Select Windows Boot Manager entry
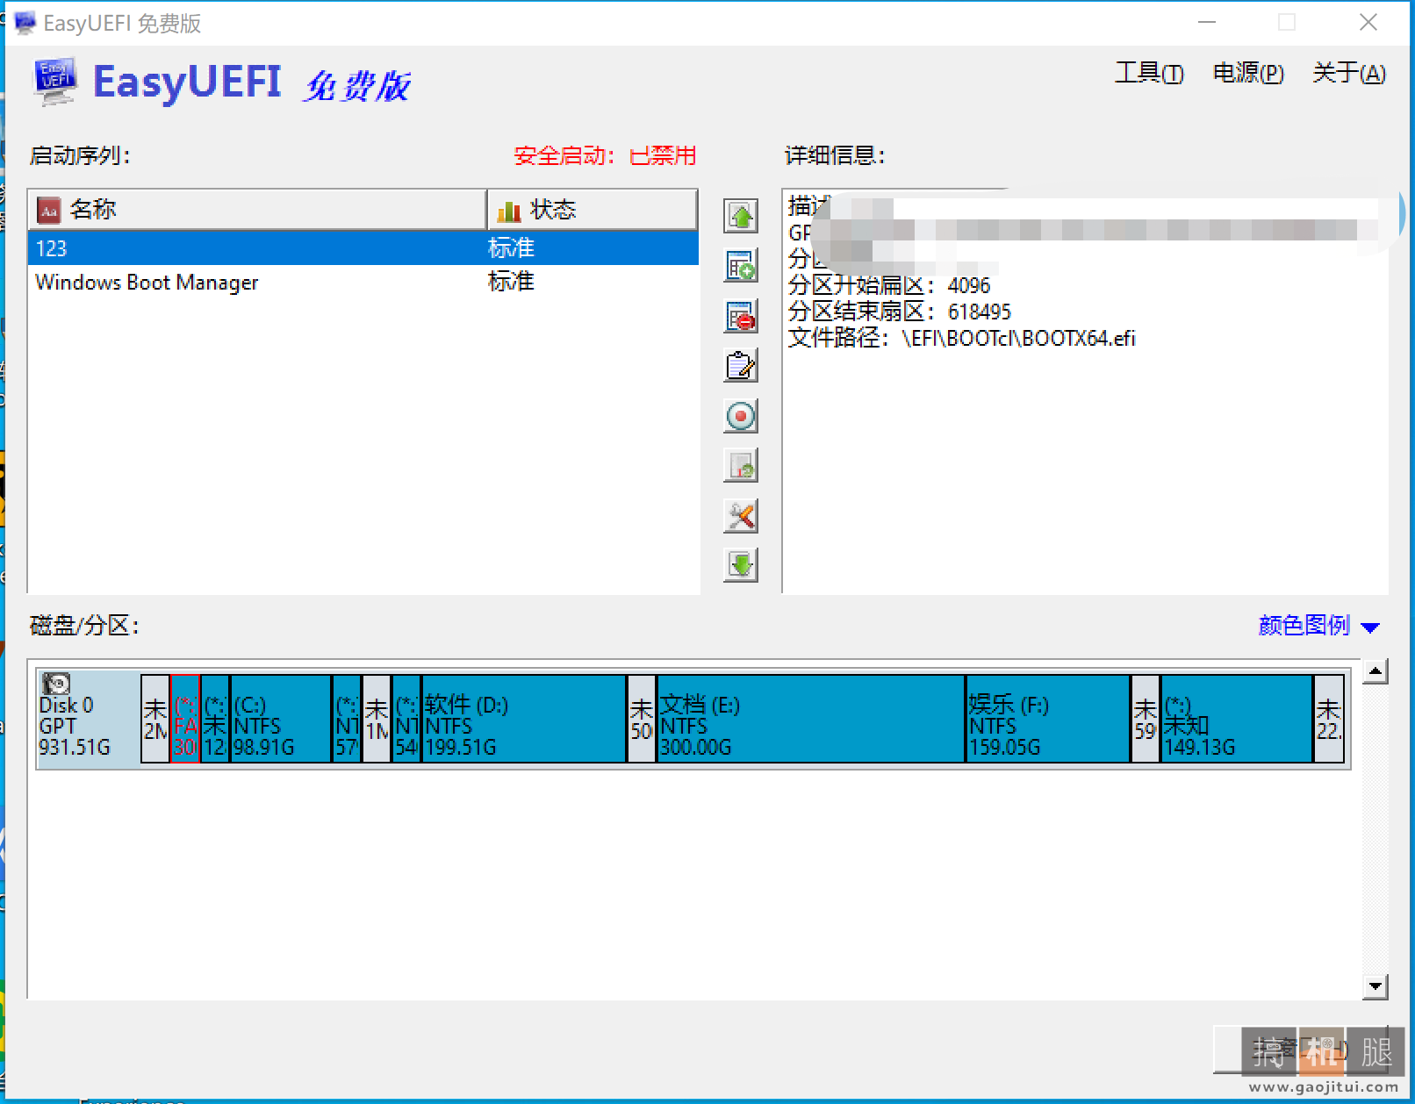Screen dimensions: 1415x1104 pos(363,282)
